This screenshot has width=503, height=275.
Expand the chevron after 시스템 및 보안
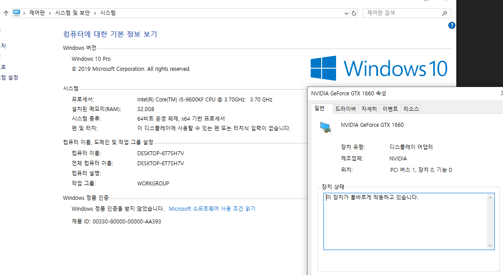click(x=95, y=13)
